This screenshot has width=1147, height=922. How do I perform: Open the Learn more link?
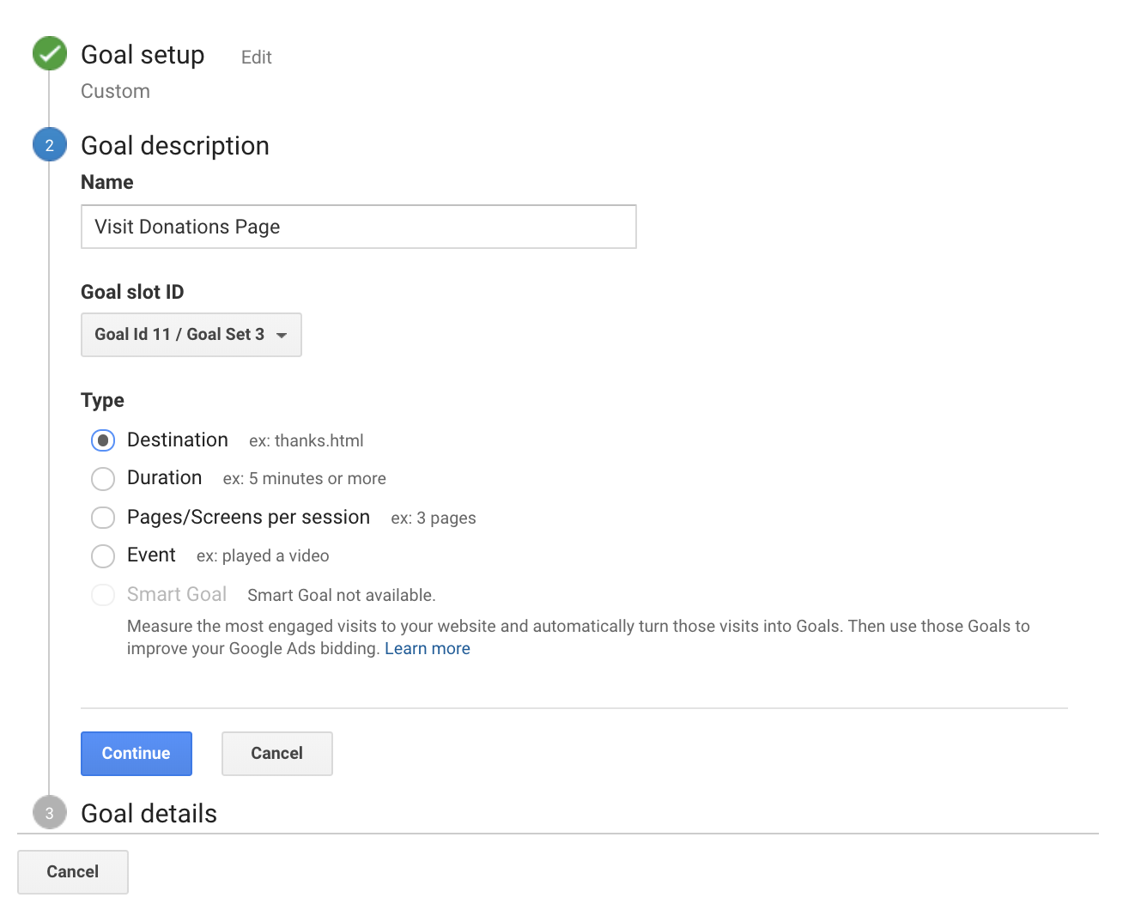point(428,648)
